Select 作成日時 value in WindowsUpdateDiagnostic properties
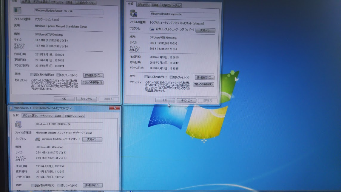Image resolution: width=341 pixels, height=192 pixels. click(x=164, y=57)
